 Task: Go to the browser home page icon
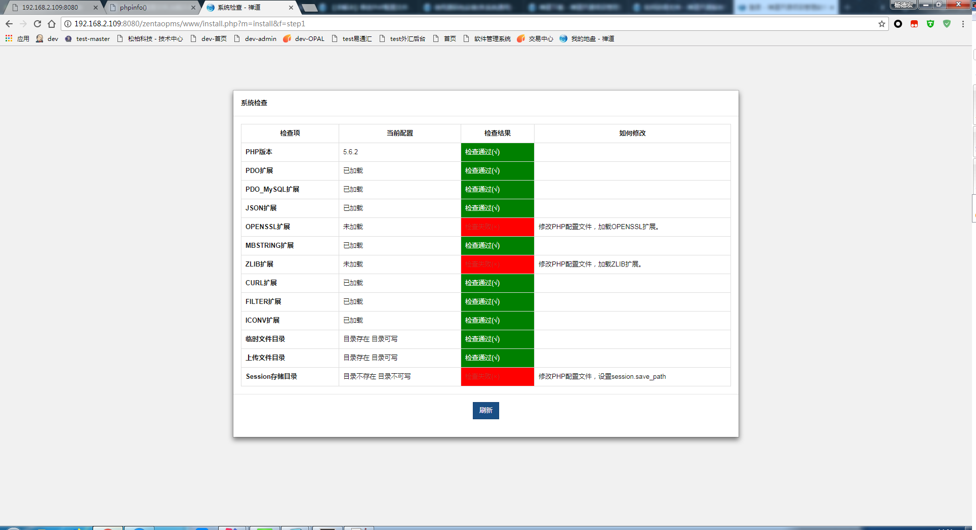[52, 24]
